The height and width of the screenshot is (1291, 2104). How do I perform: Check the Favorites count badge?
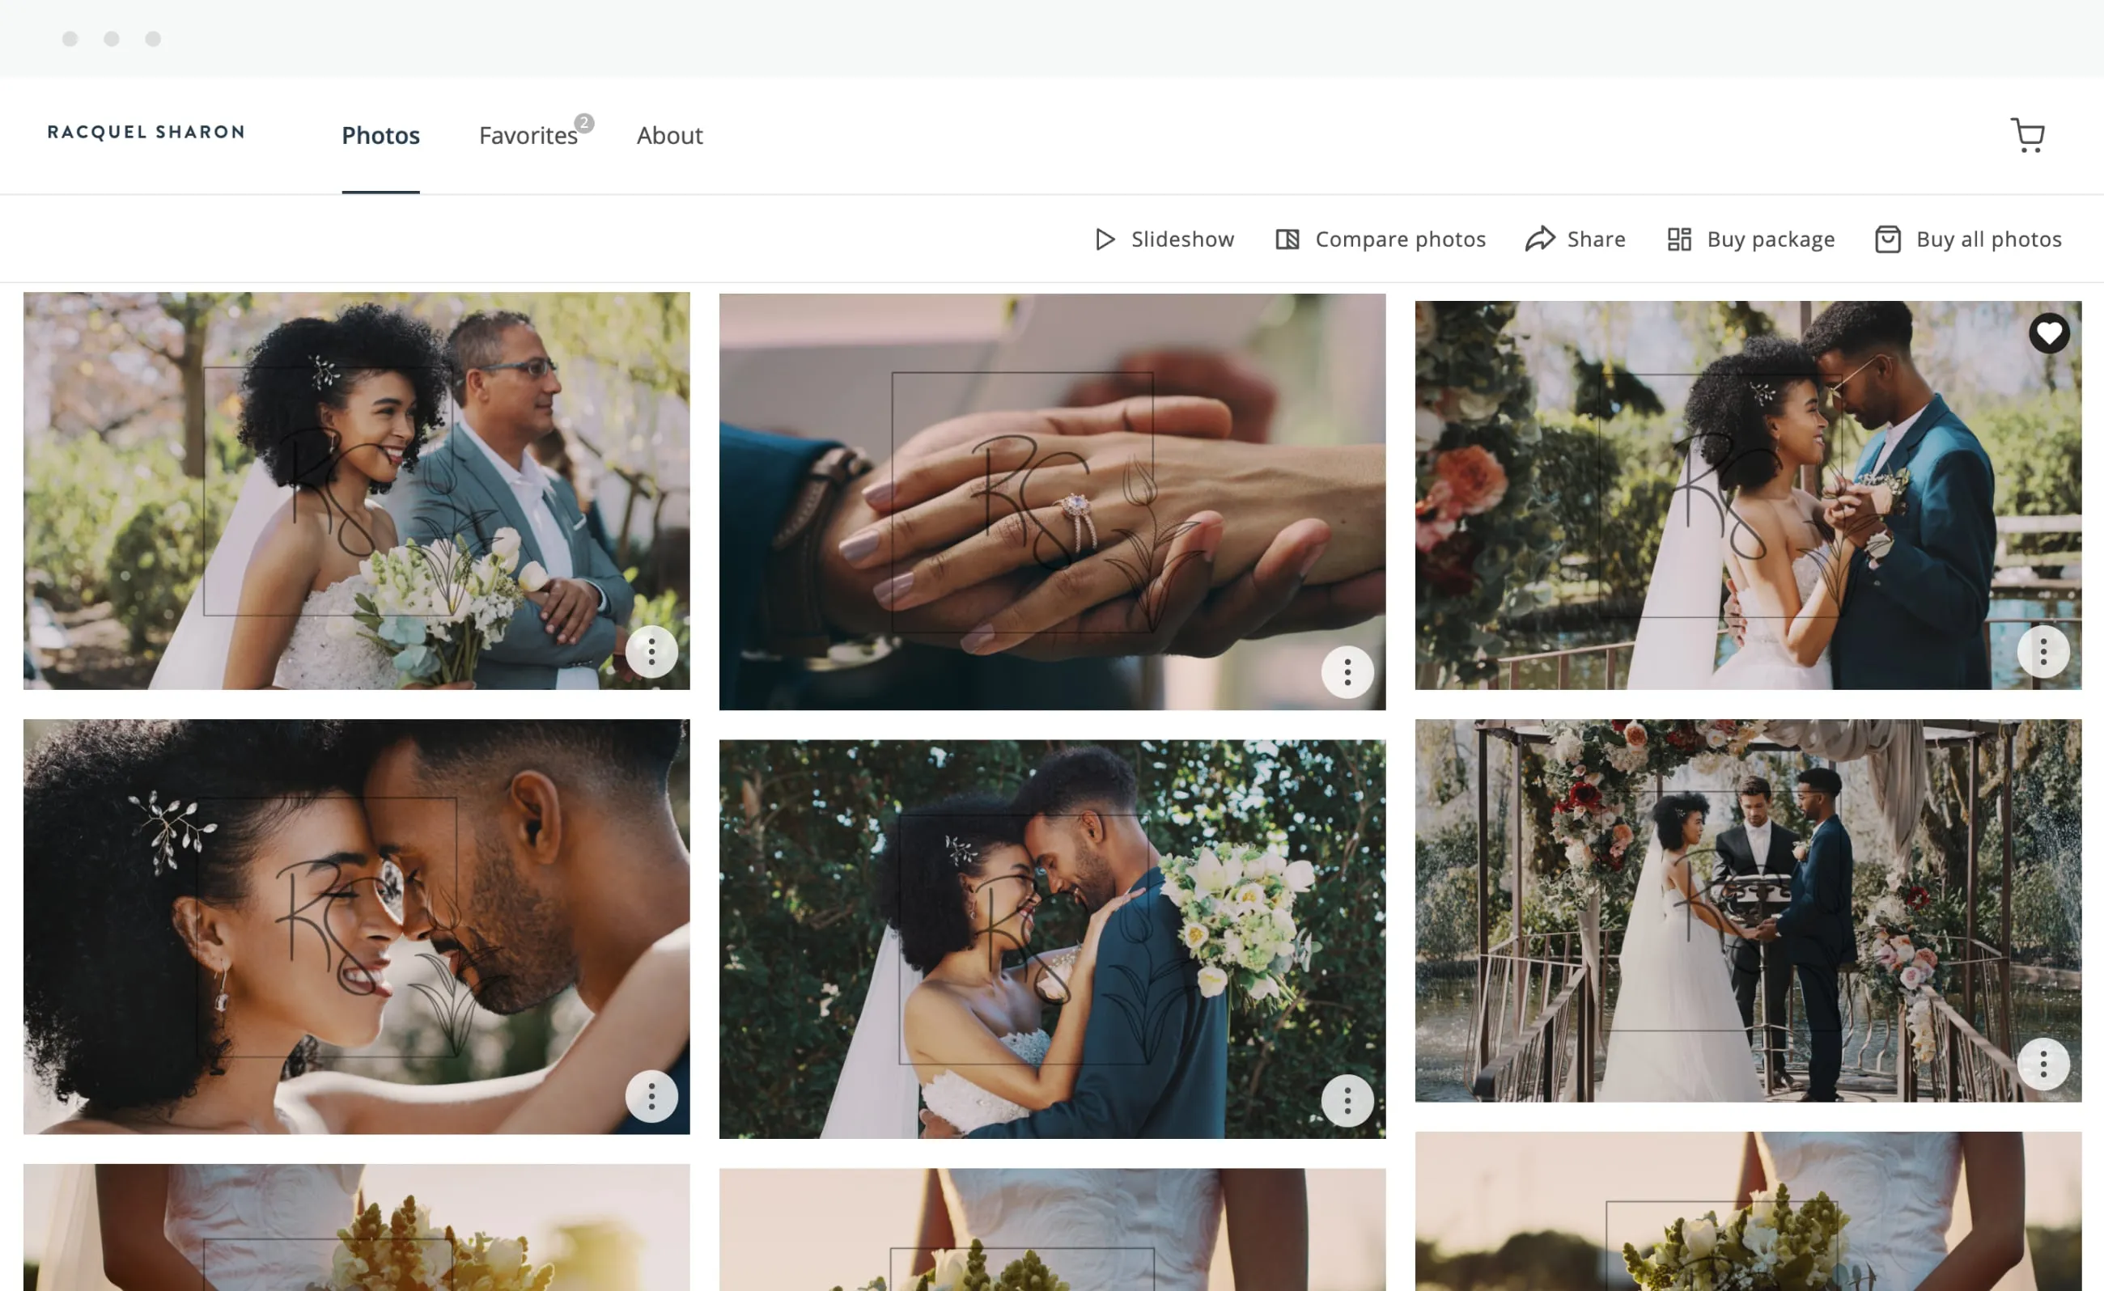[584, 124]
